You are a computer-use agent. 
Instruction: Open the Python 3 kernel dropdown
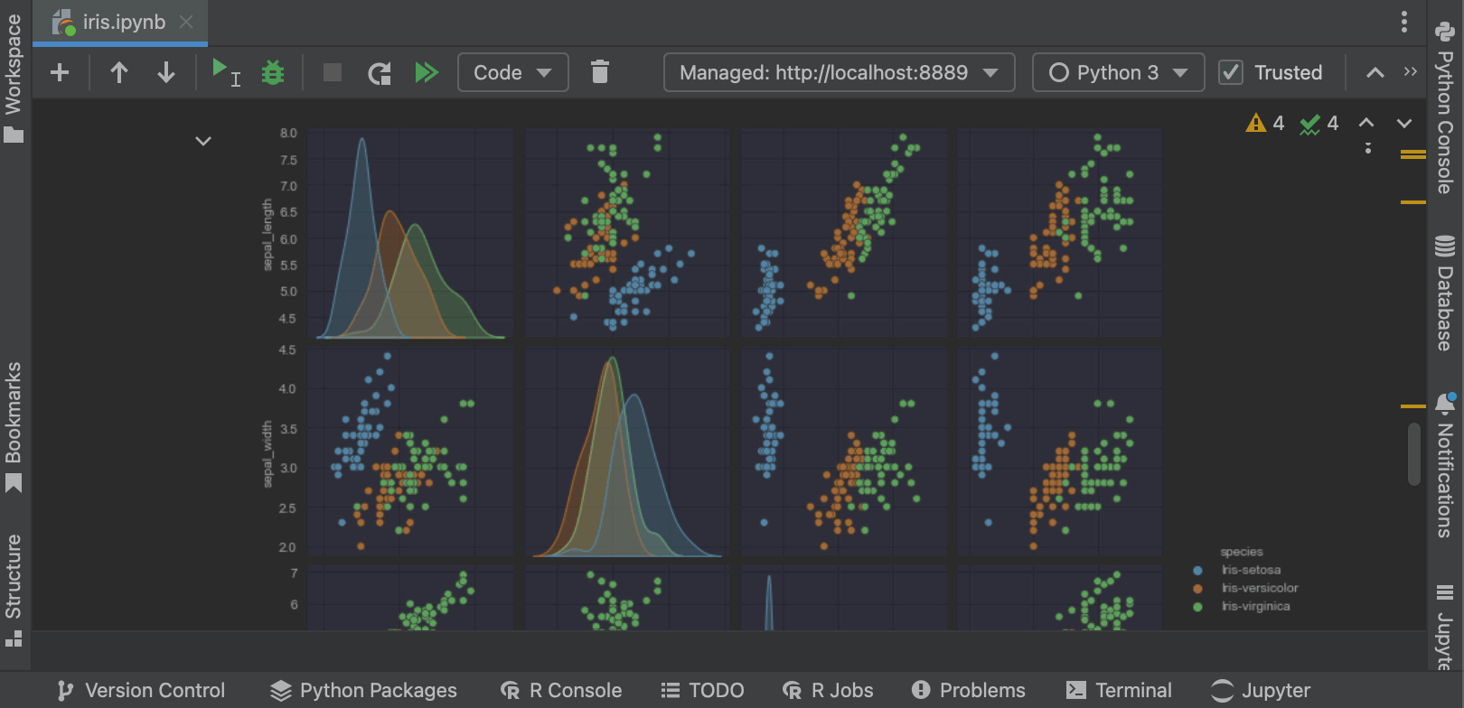(x=1118, y=72)
